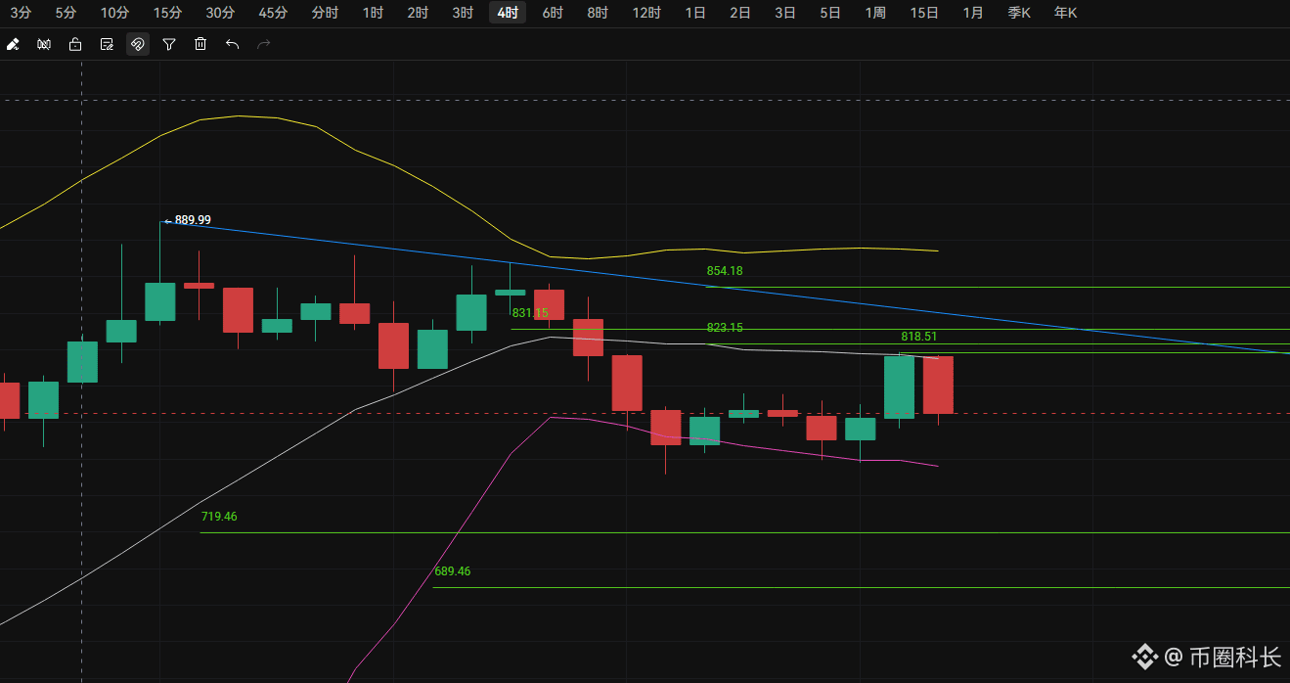Delete drawings with trash icon
The height and width of the screenshot is (683, 1290).
[x=200, y=44]
